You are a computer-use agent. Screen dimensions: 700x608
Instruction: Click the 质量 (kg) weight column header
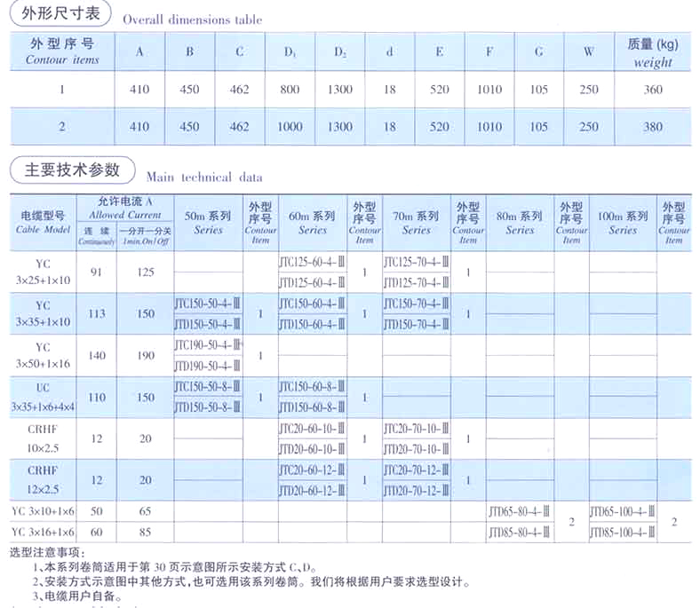652,51
